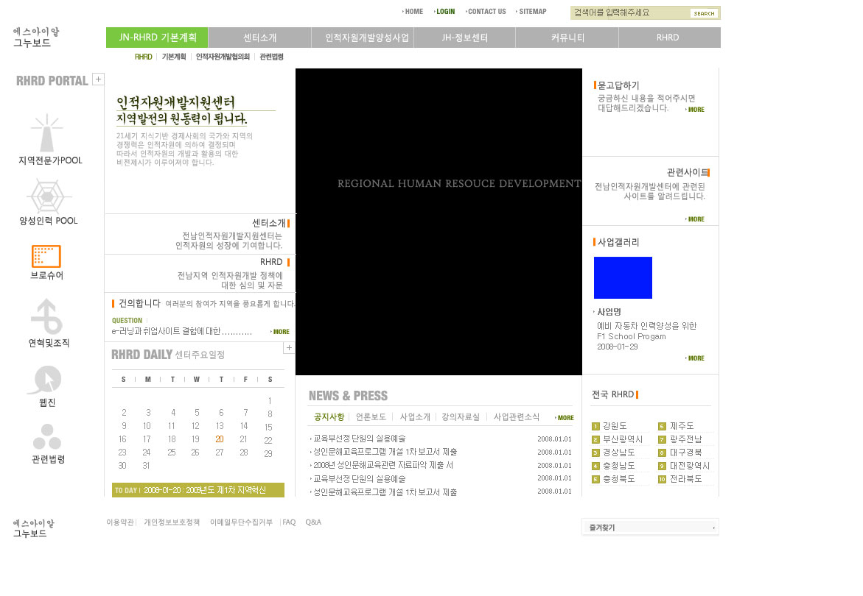Open the 즐겨찾기 favorites dropdown
This screenshot has height=596, width=863.
coord(651,528)
